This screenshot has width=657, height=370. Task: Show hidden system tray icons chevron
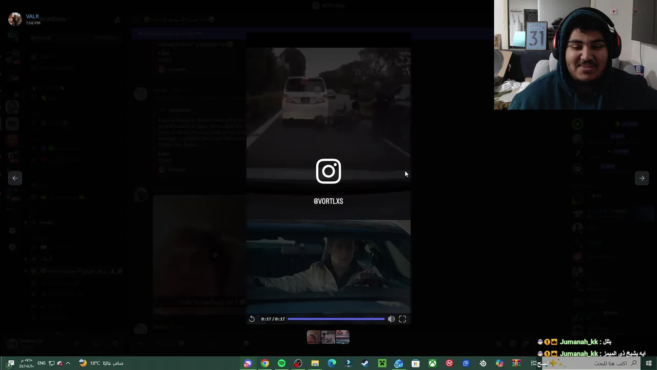(68, 363)
